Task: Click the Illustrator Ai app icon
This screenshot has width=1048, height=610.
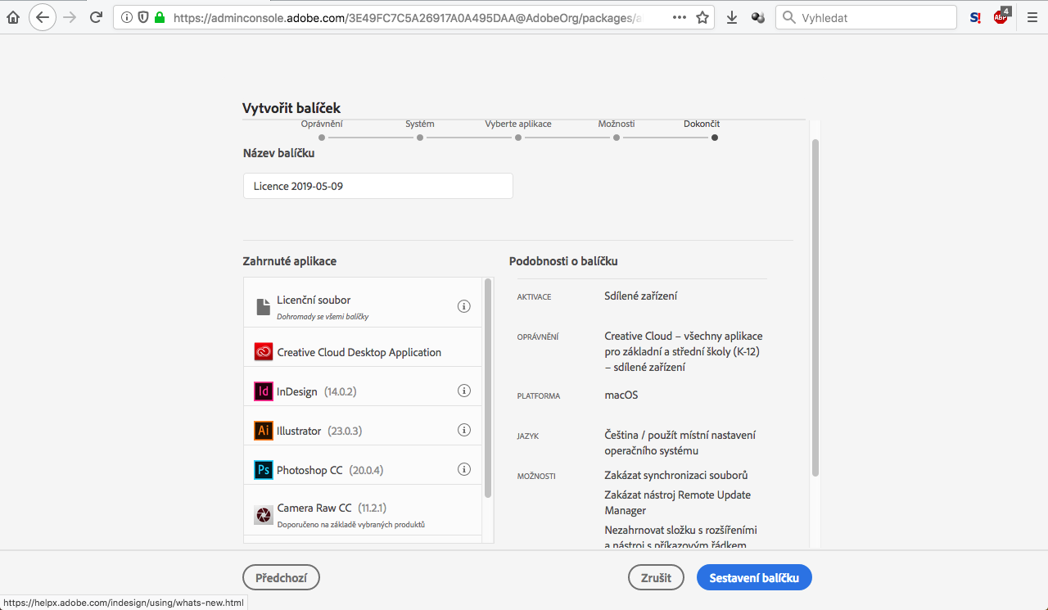Action: [264, 431]
